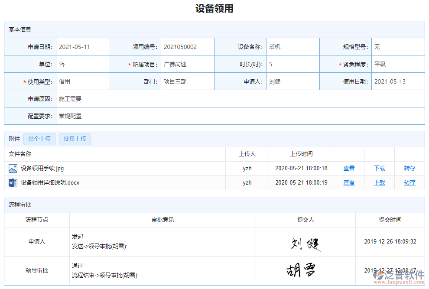Open the www.fanpusoft.com website link
Image resolution: width=429 pixels, height=289 pixels.
pos(400,282)
